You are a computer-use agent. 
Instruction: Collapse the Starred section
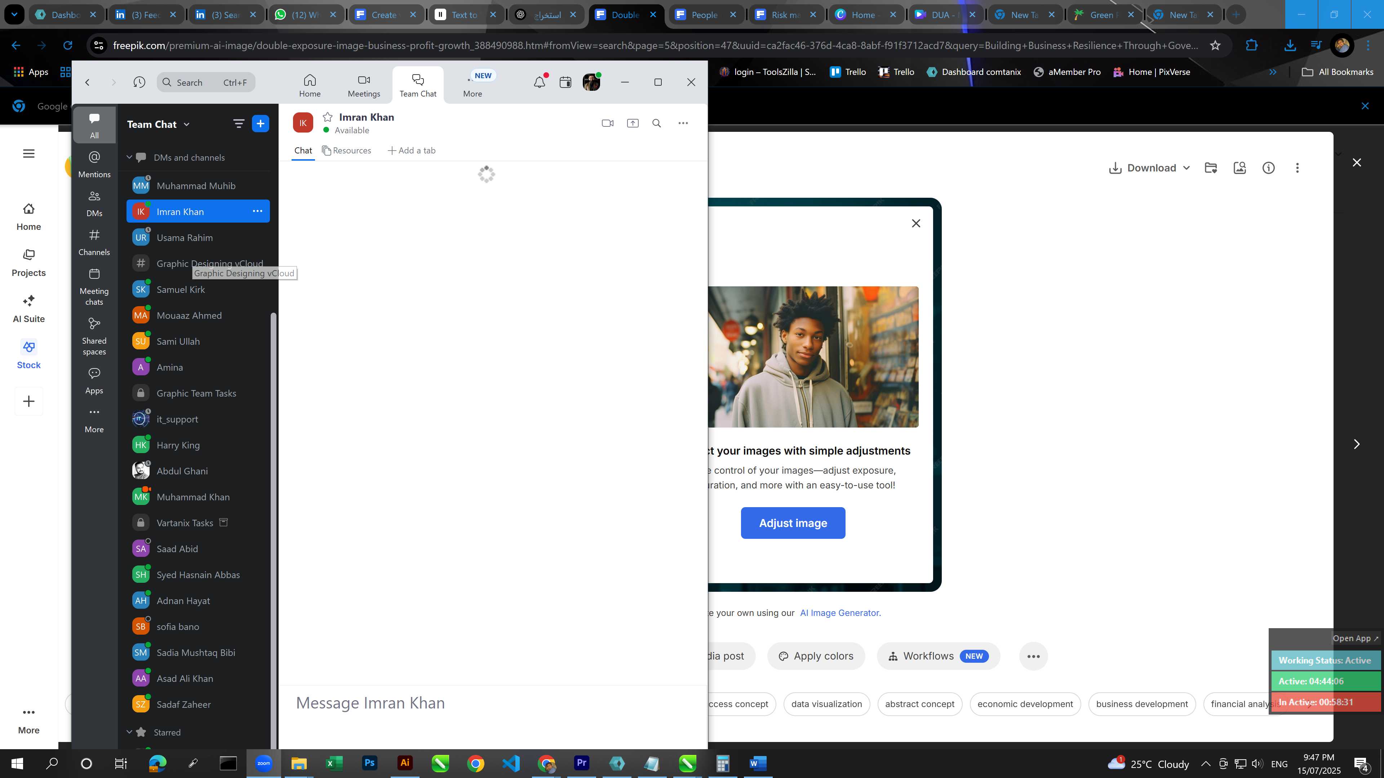coord(129,732)
